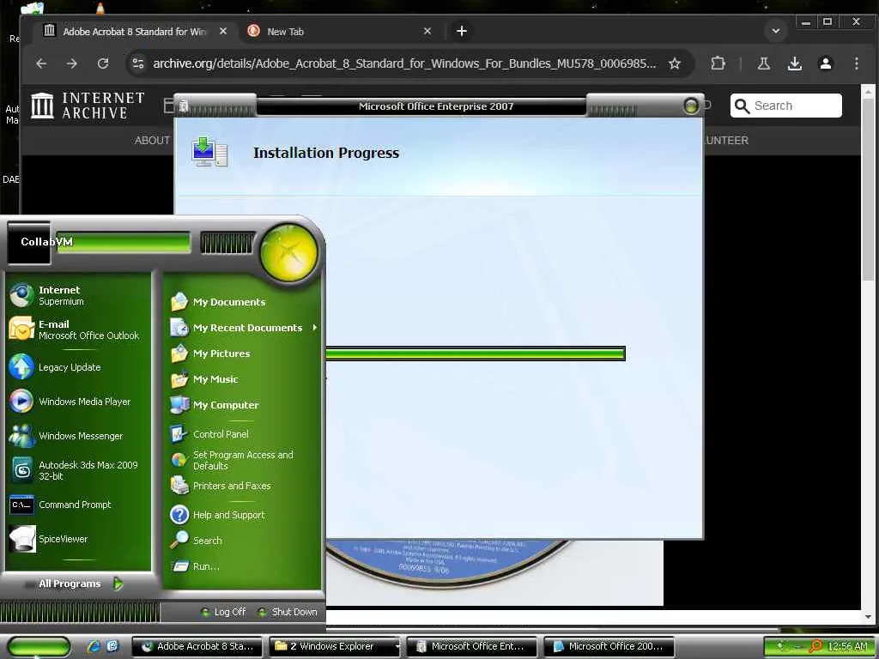The image size is (879, 659).
Task: Open browser three-dot menu
Action: click(x=856, y=63)
